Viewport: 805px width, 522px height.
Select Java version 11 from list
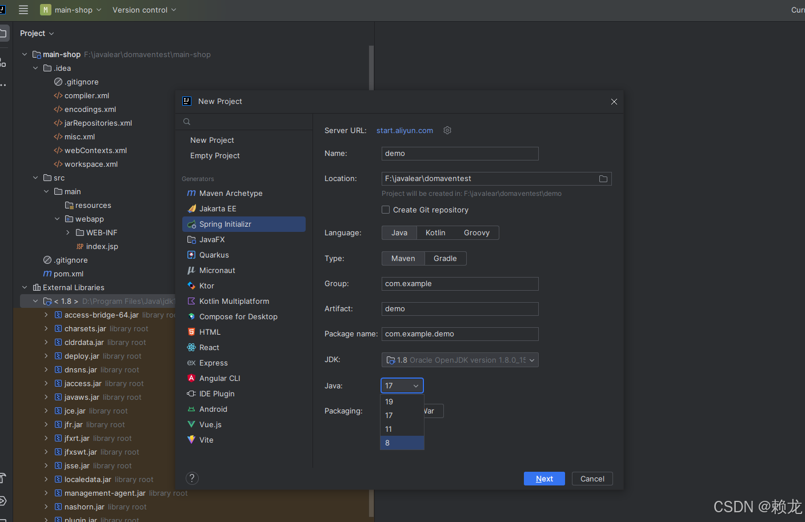pyautogui.click(x=402, y=429)
